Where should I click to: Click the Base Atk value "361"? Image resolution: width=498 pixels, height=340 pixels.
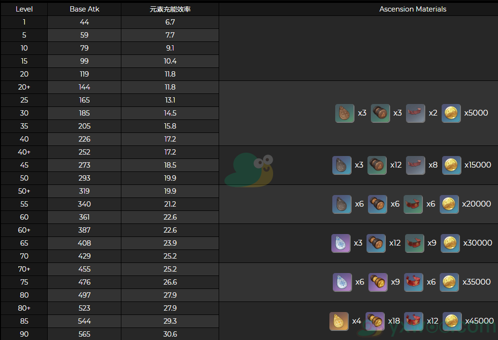pos(84,218)
